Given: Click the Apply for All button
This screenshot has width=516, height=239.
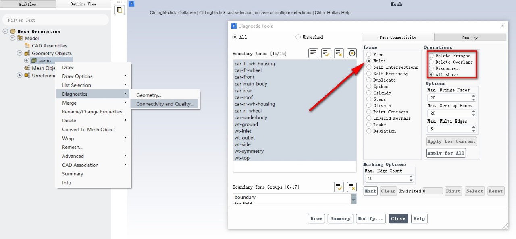Looking at the screenshot, I should coord(446,153).
